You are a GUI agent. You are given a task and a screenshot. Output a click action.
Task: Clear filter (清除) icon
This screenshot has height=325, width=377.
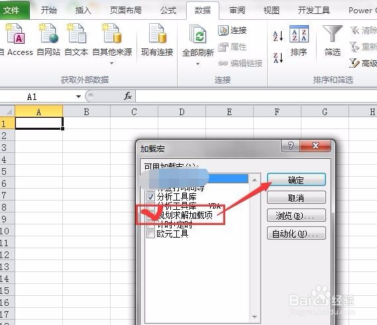coord(355,30)
